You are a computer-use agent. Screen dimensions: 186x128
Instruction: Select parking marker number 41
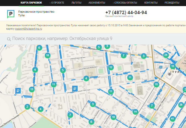[173, 119]
